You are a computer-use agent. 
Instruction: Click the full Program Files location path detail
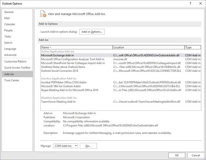[x=110, y=125]
